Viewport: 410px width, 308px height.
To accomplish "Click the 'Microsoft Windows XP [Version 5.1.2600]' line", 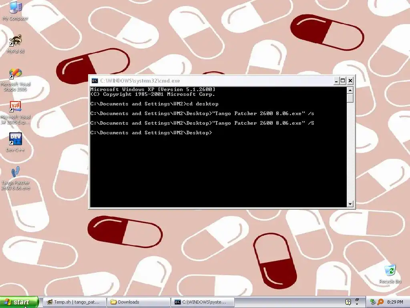I will coord(153,89).
